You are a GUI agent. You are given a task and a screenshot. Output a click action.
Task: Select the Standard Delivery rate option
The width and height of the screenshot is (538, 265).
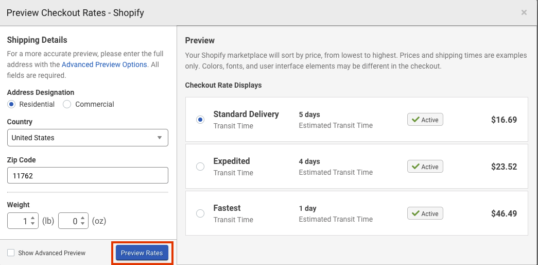[x=200, y=120]
